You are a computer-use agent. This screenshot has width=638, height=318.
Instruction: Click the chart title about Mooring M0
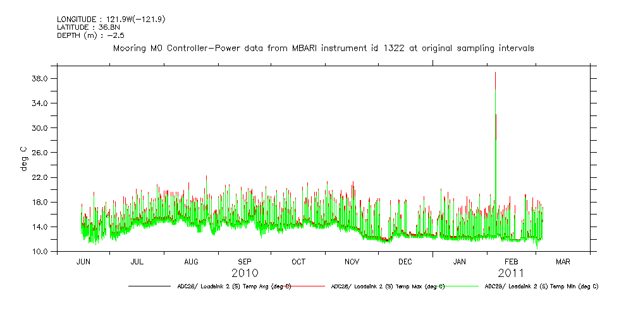click(x=323, y=48)
